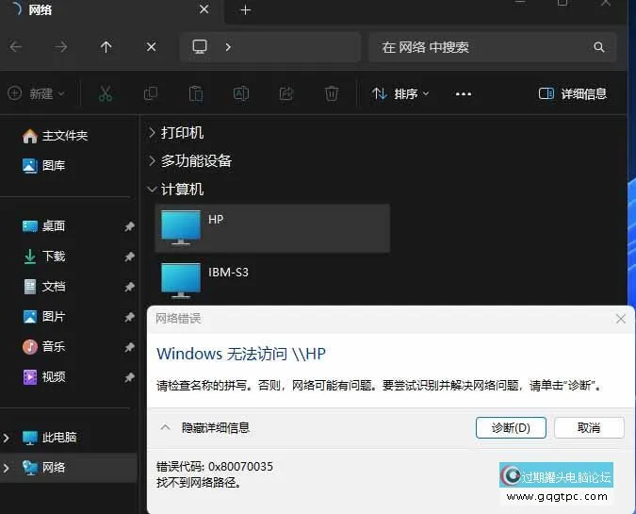Open 视频 folder in sidebar
Image resolution: width=636 pixels, height=514 pixels.
coord(43,377)
